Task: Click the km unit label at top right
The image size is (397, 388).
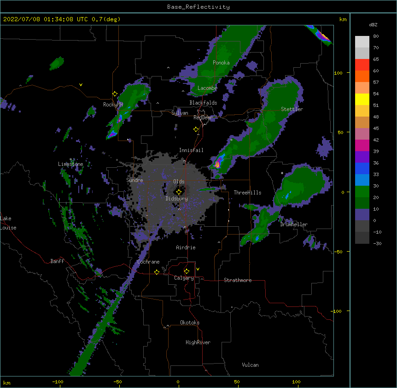Action: coord(343,19)
